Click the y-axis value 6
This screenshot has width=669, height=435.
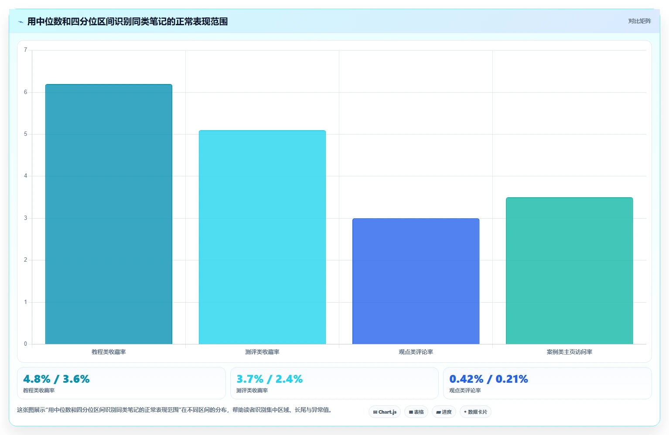coord(25,92)
